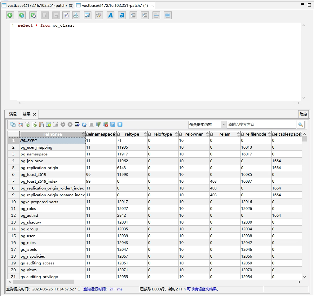Click the copy icon at results toolbar start
The image size is (314, 296).
13,124
